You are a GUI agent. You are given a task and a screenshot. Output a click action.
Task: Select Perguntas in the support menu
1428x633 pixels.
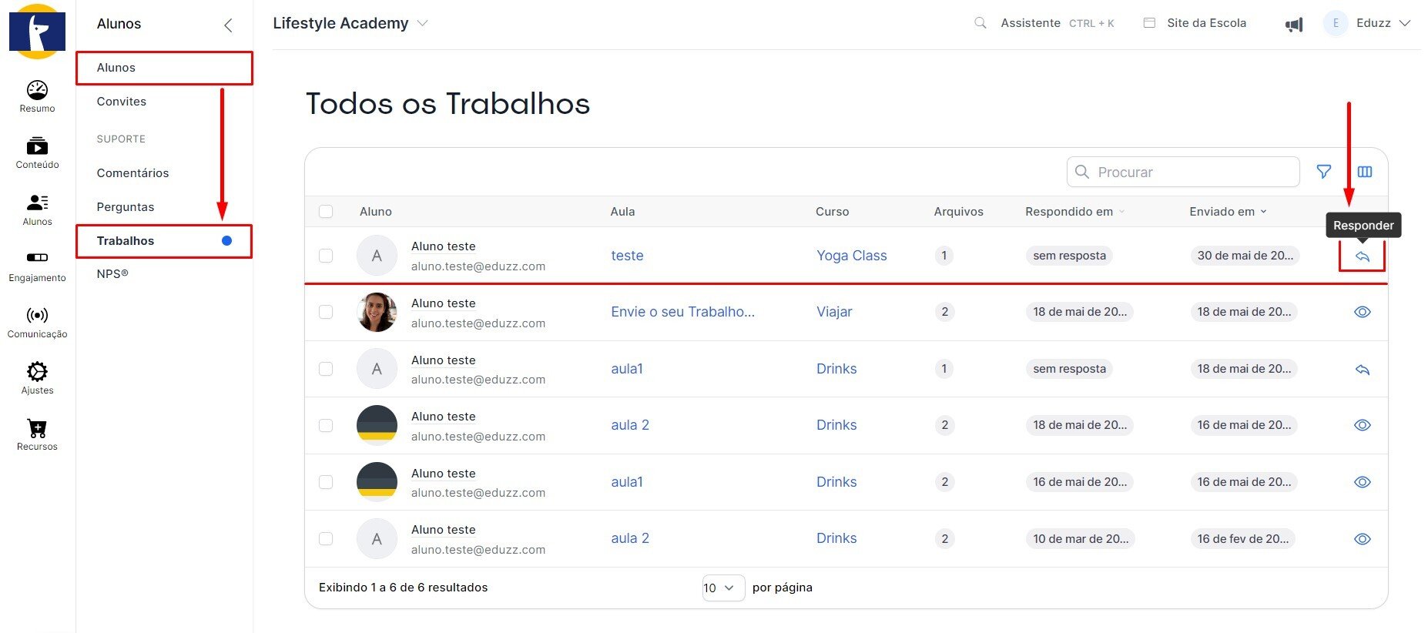point(126,207)
